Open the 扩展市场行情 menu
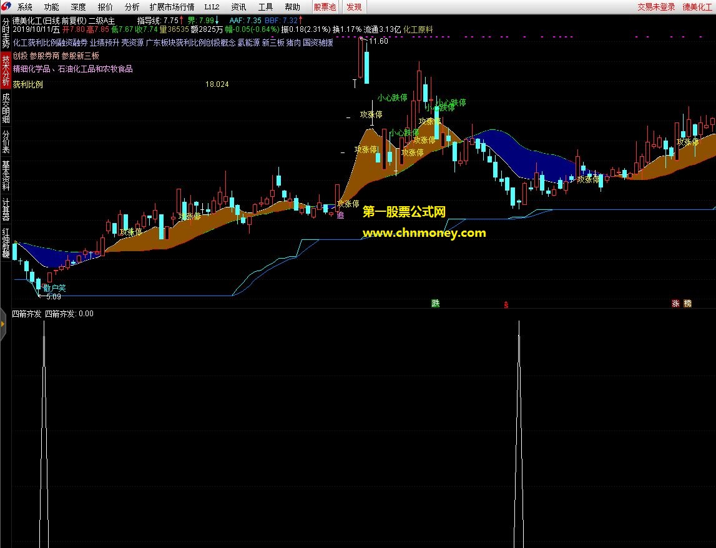 click(172, 7)
